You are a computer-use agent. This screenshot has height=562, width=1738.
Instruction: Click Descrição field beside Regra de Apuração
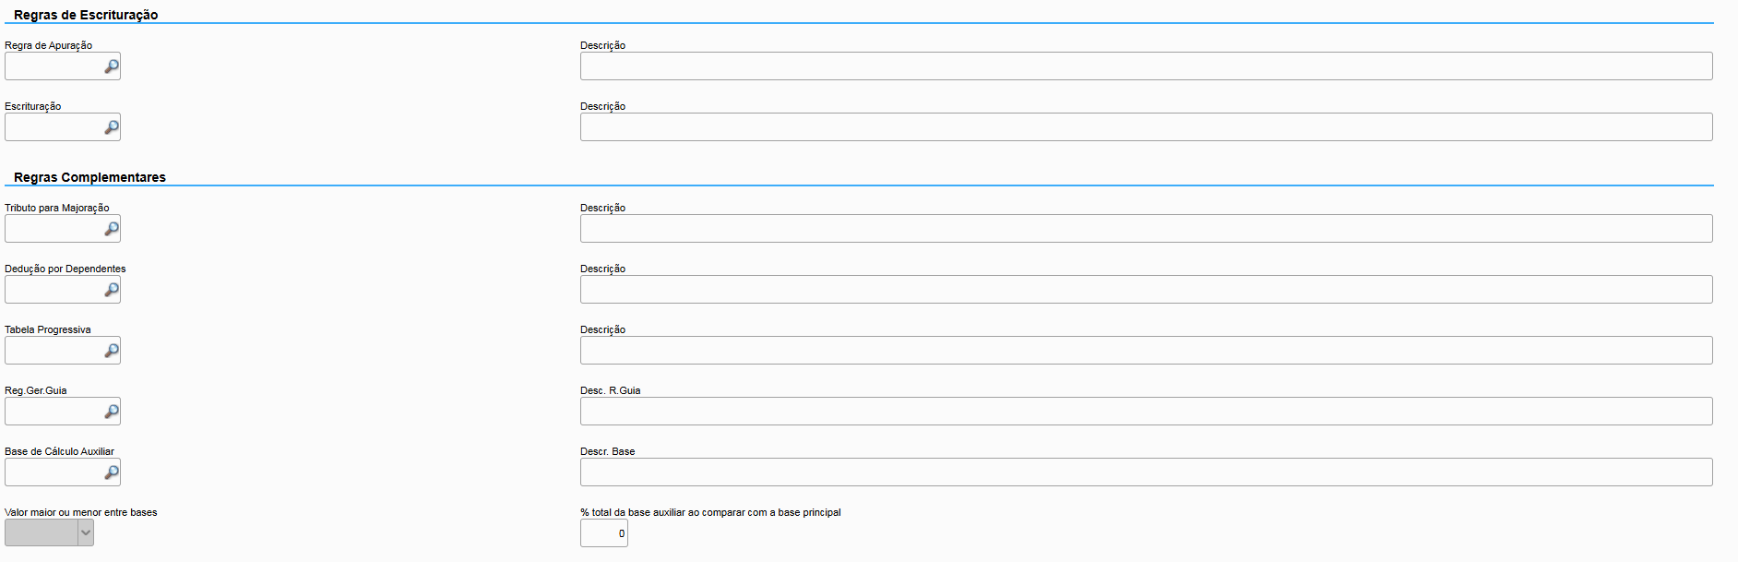[1146, 66]
